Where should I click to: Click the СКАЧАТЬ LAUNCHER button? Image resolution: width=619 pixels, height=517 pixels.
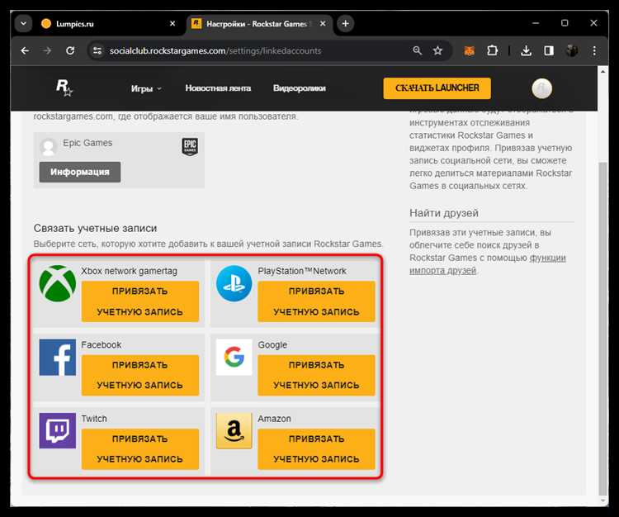pos(437,88)
